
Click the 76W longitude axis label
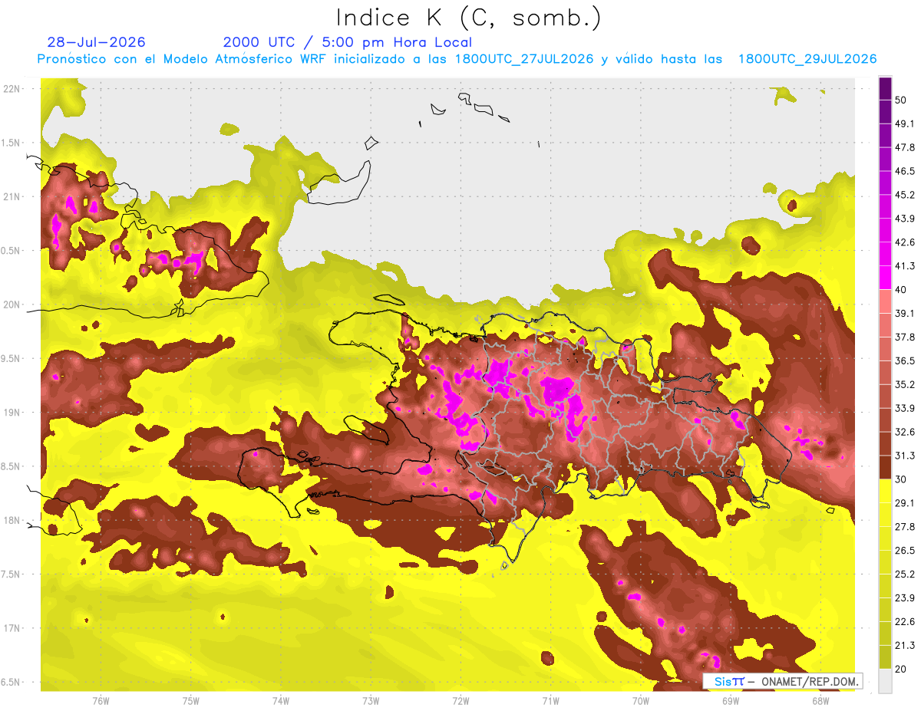pos(101,700)
